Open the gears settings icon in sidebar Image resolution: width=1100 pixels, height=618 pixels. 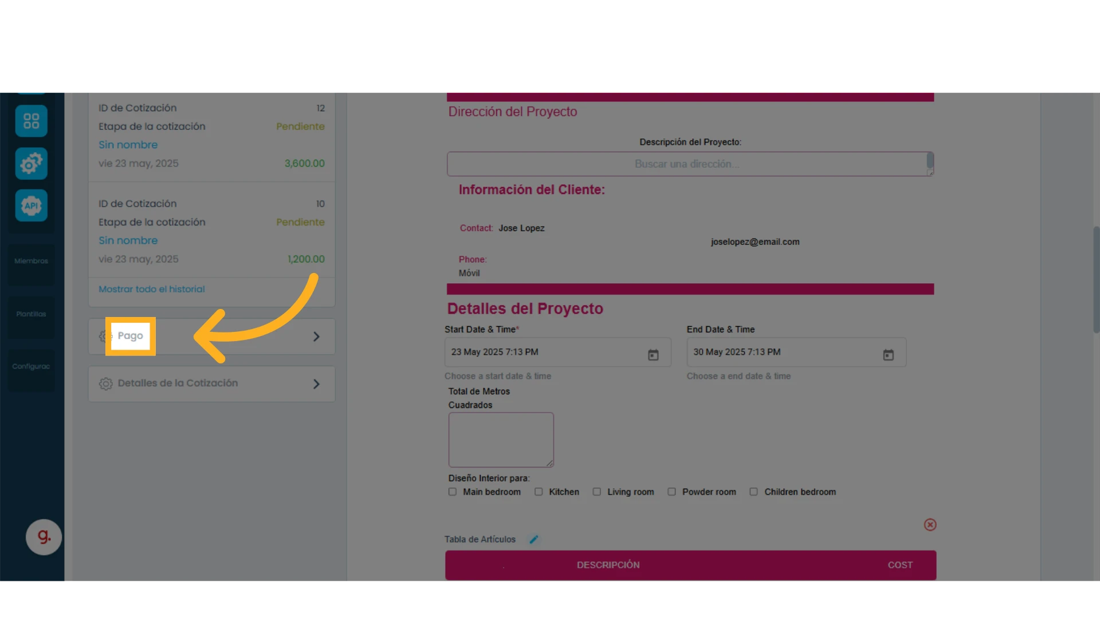(x=31, y=164)
